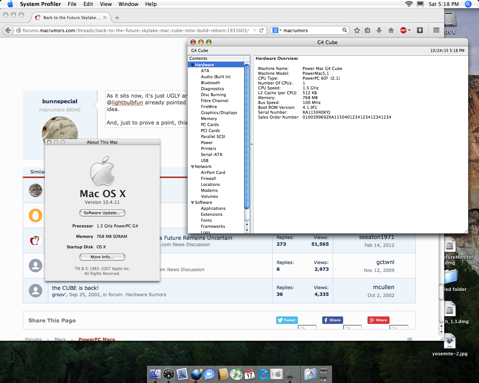Reload the page with the refresh icon
The width and height of the screenshot is (479, 383).
[x=261, y=30]
